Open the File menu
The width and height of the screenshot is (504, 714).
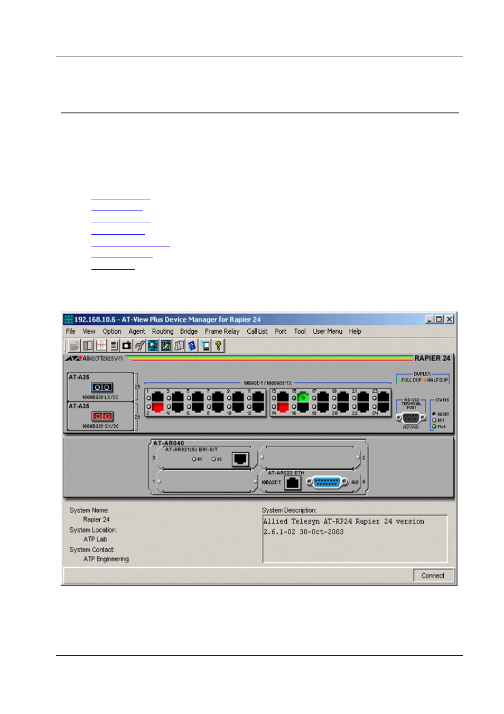coord(71,332)
